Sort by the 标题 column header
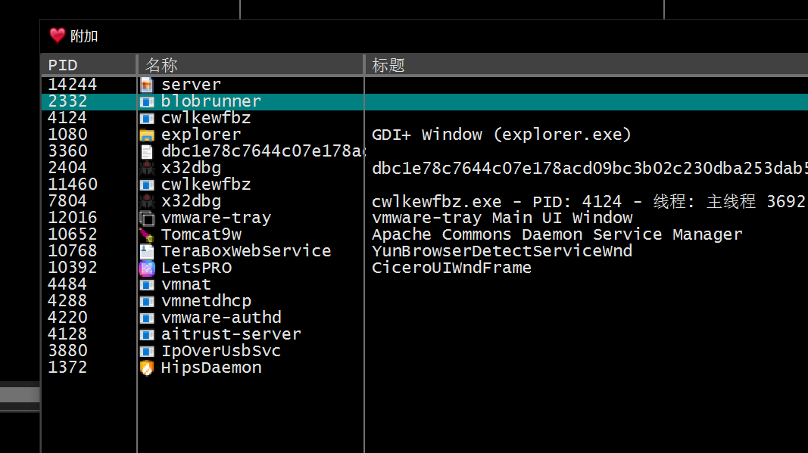Screen dimensions: 808x453 587,65
